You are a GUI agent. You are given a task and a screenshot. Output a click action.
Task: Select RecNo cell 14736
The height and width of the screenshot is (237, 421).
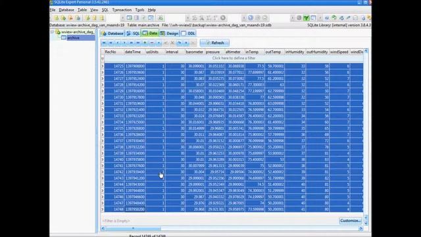pos(114,134)
